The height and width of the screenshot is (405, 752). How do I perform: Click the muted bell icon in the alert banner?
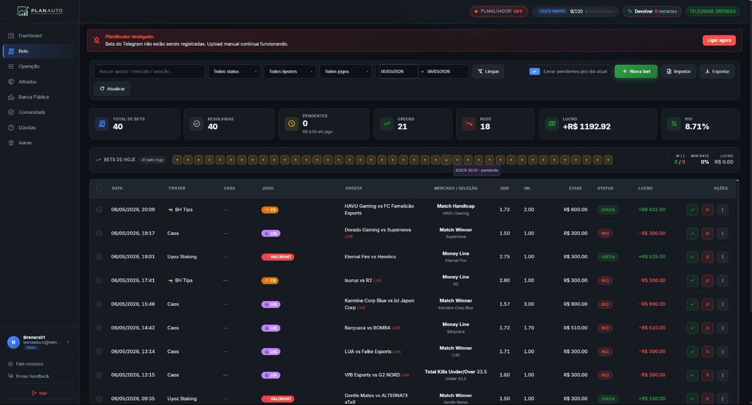(x=97, y=40)
